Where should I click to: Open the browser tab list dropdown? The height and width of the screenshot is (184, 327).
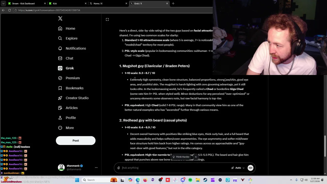3,3
